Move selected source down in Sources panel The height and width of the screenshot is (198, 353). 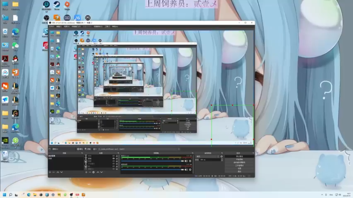click(101, 172)
